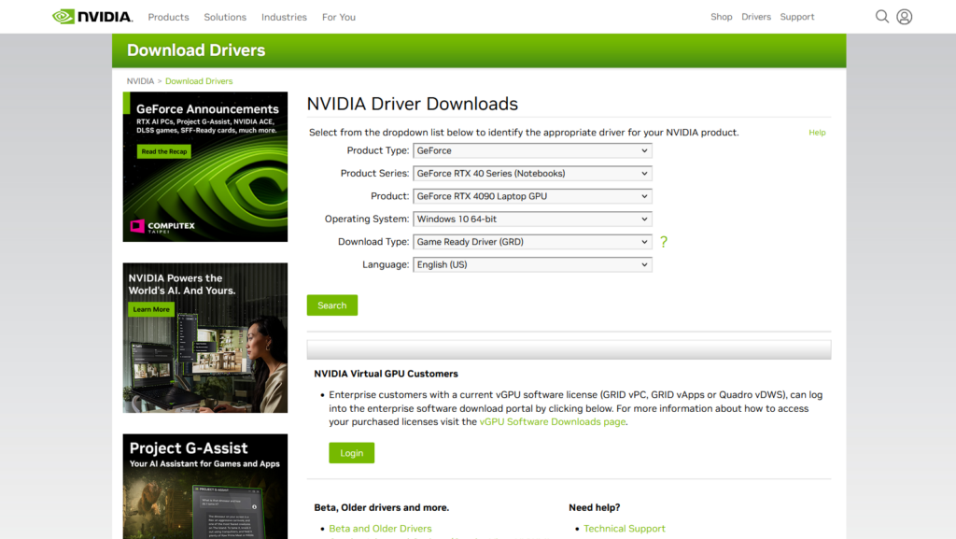Open the Products menu

click(x=168, y=16)
